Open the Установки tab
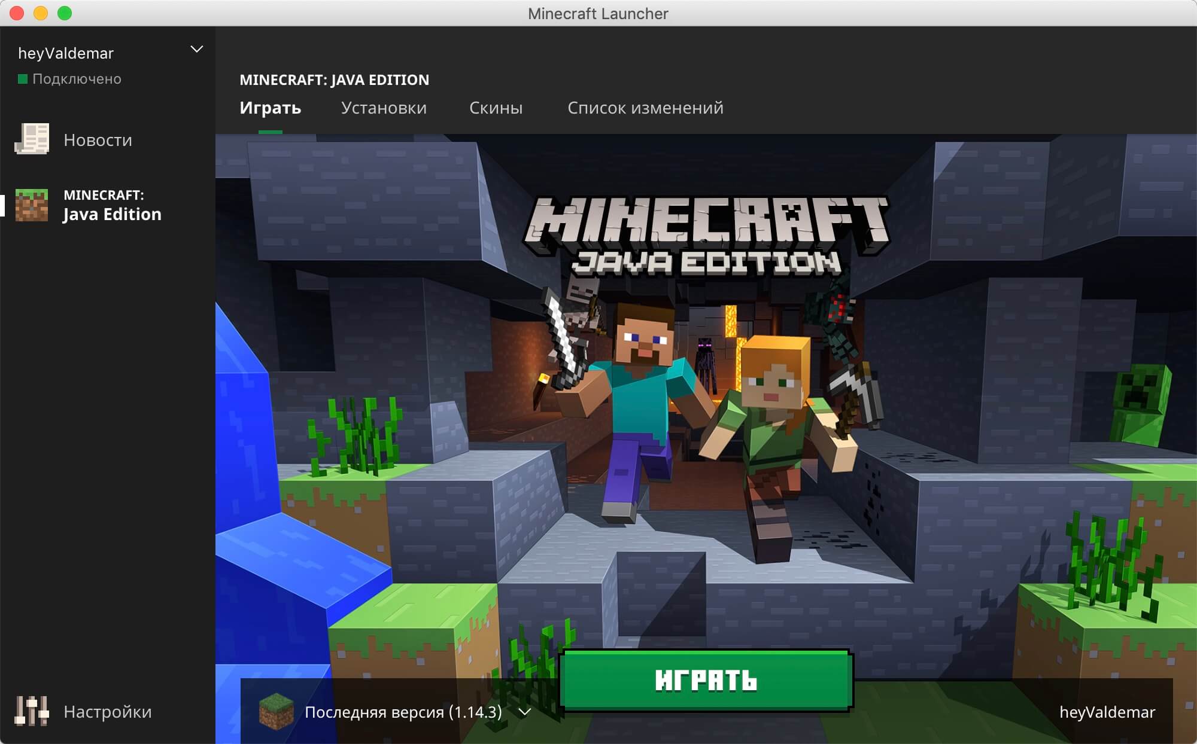This screenshot has width=1197, height=744. coord(384,108)
